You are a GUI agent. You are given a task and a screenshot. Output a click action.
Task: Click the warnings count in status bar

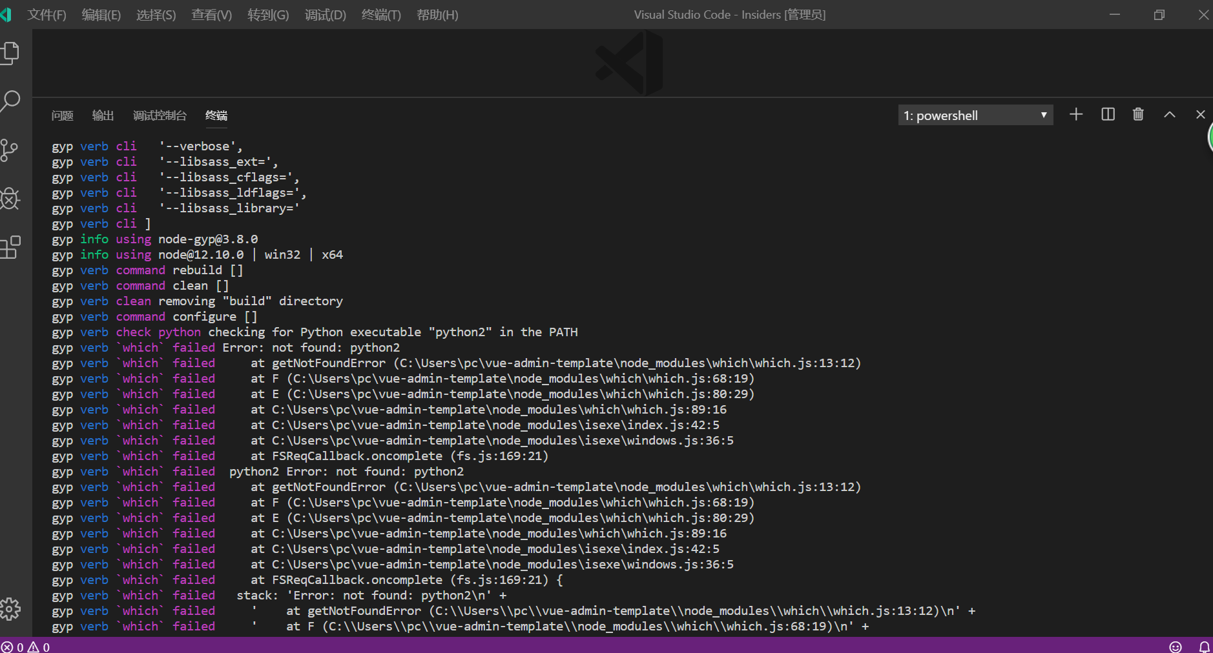[39, 647]
